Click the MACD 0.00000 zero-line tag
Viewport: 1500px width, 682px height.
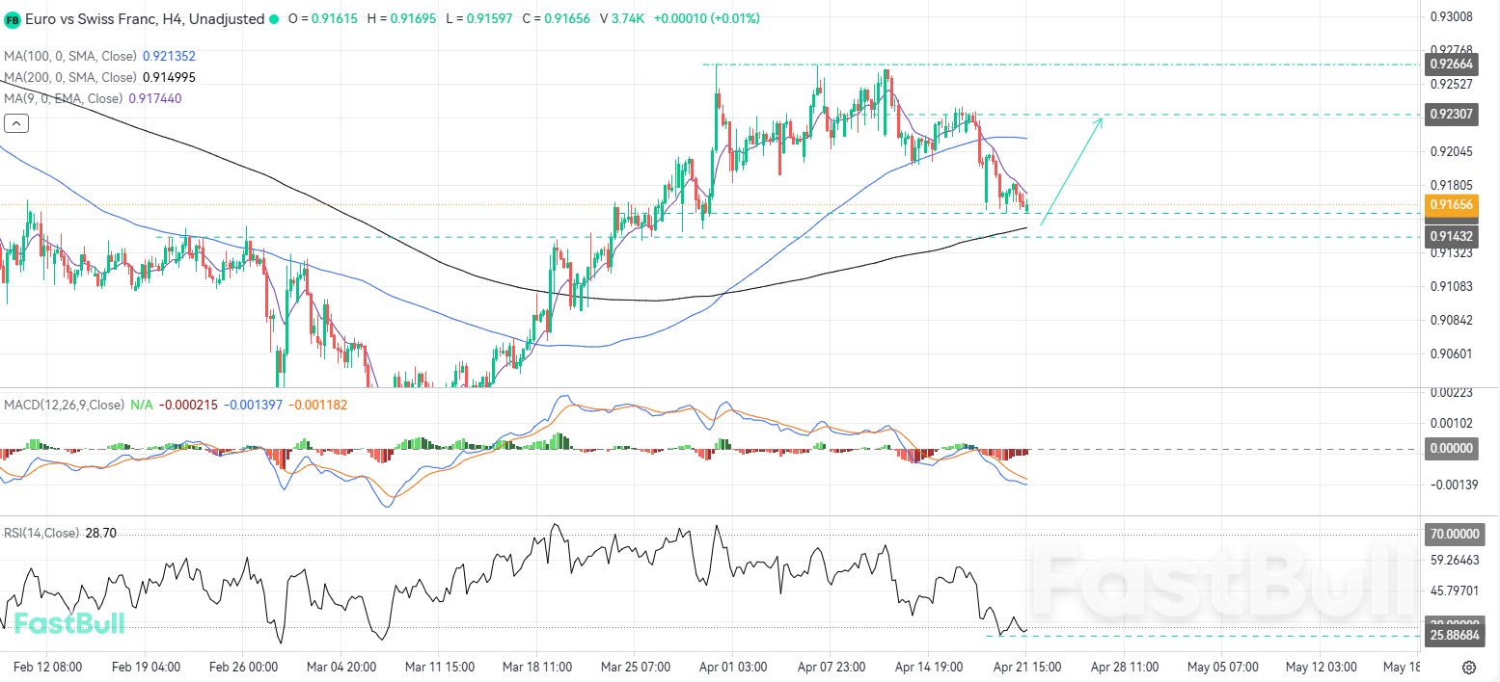1451,449
